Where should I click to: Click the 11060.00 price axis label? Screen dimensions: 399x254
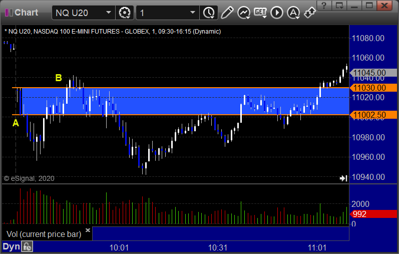(x=368, y=58)
